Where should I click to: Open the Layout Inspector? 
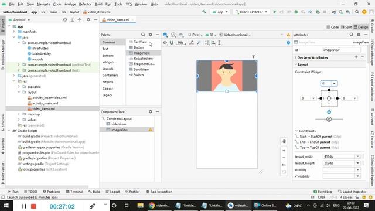352,192
